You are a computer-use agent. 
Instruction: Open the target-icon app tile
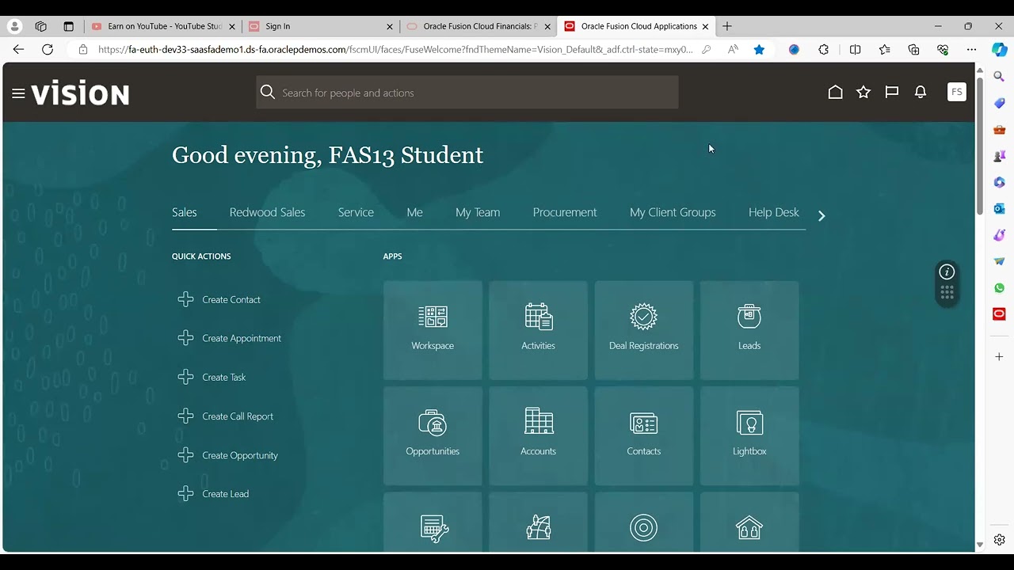tap(643, 522)
